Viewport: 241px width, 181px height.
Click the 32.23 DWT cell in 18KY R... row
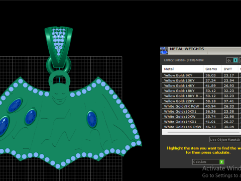coord(229,96)
